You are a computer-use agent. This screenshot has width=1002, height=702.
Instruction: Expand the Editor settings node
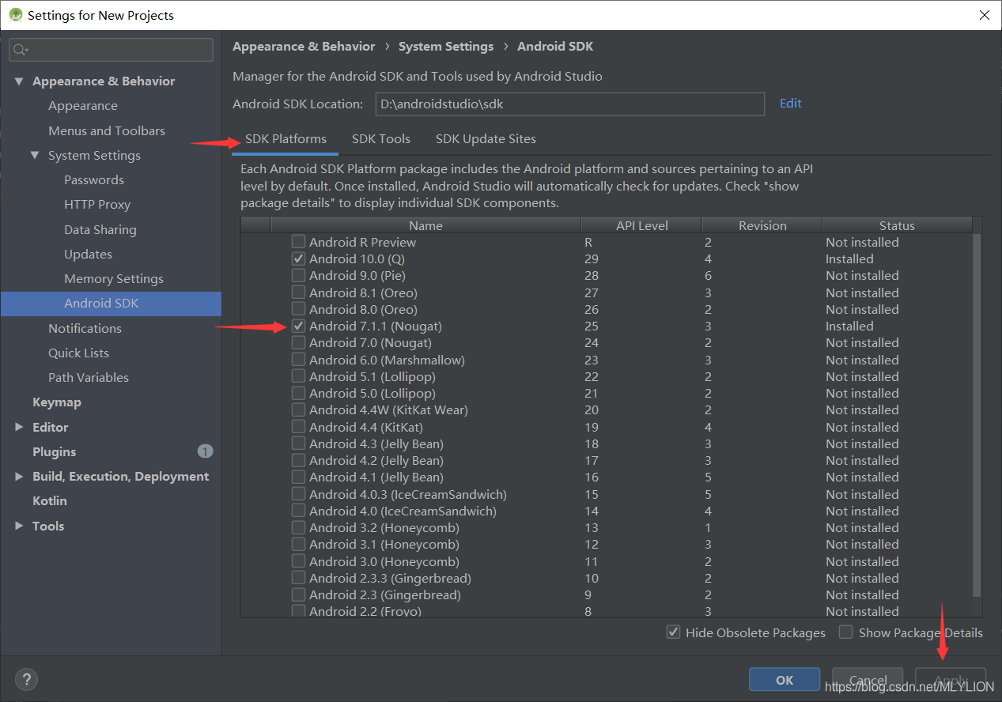click(19, 427)
